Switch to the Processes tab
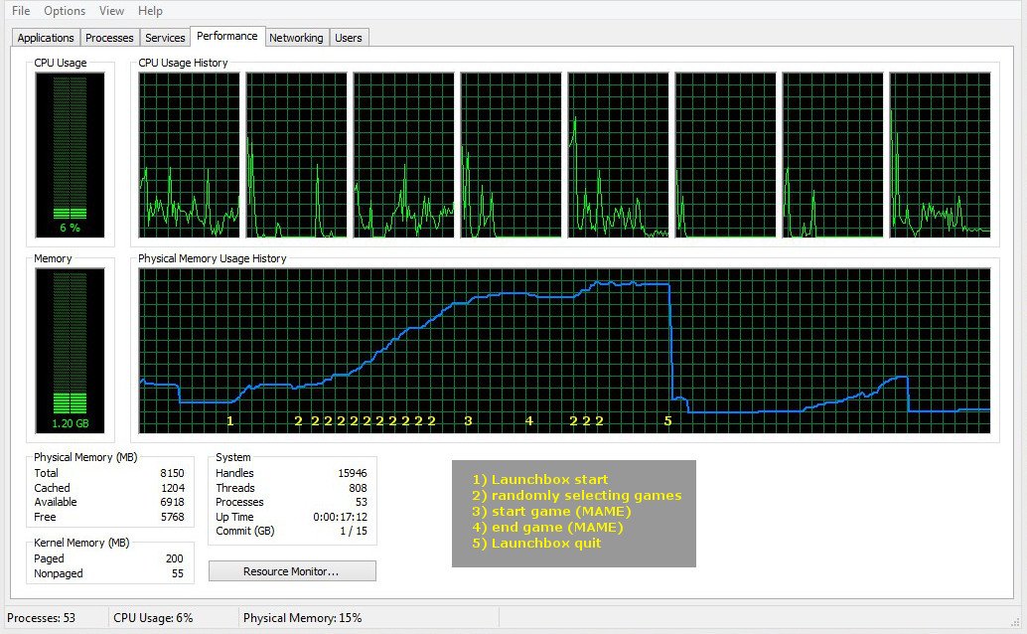 pyautogui.click(x=109, y=38)
